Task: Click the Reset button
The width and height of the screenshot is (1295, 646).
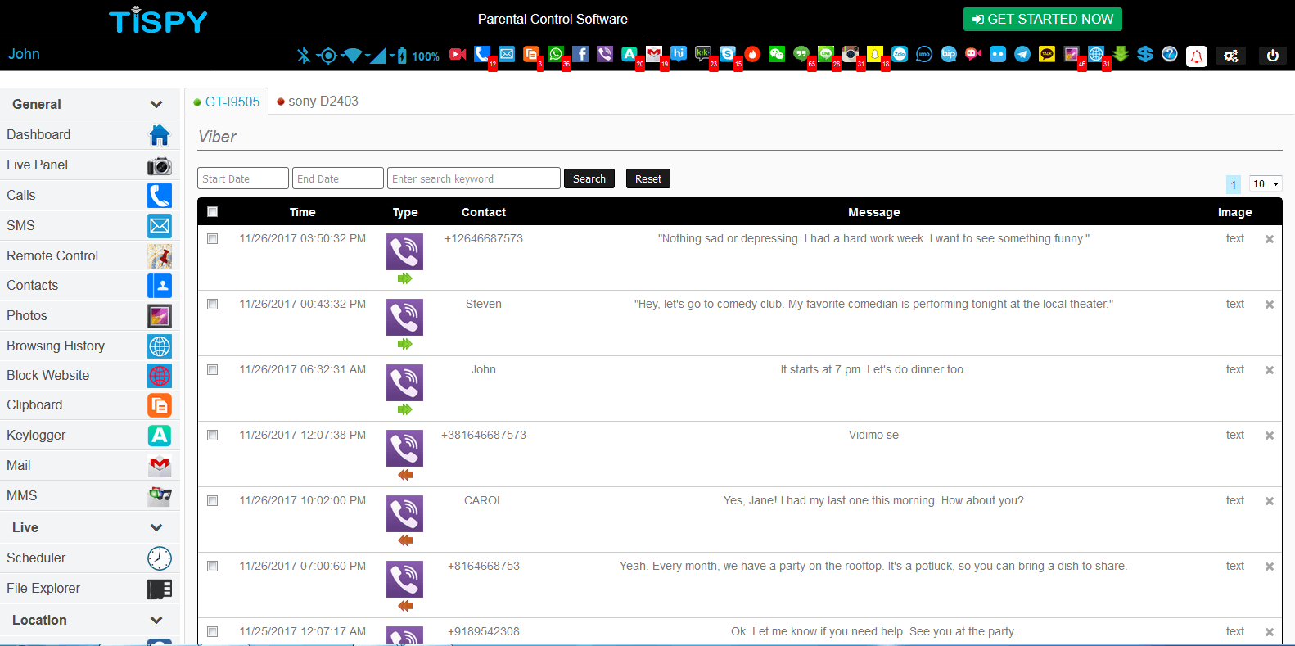Action: pos(648,178)
